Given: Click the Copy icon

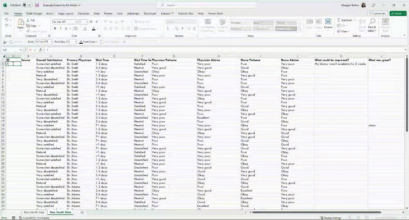Looking at the screenshot, I should 29,25.
